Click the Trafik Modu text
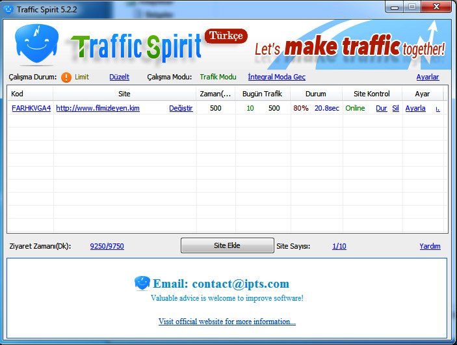Viewport: 457px width, 345px height. coord(218,77)
